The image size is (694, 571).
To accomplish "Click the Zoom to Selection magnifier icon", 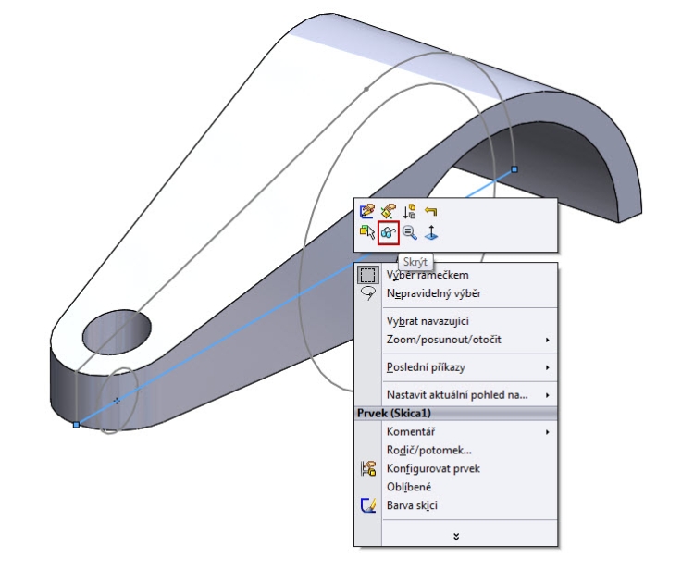I will pos(409,232).
